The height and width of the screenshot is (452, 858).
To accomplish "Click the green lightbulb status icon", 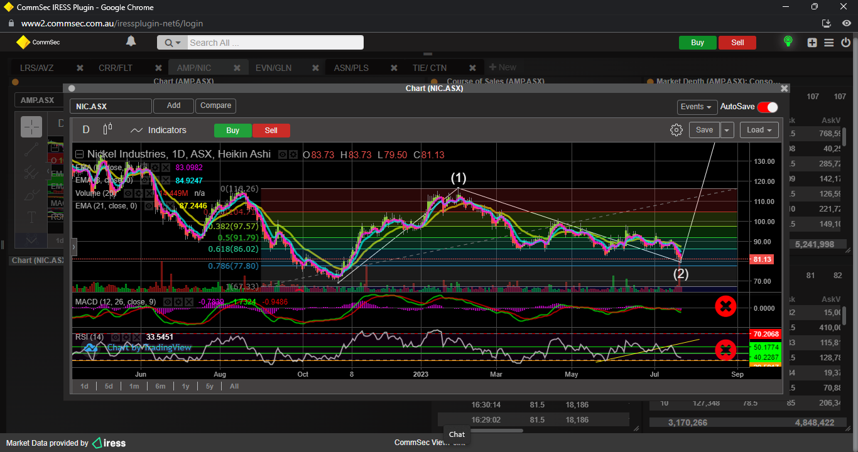I will click(x=788, y=42).
